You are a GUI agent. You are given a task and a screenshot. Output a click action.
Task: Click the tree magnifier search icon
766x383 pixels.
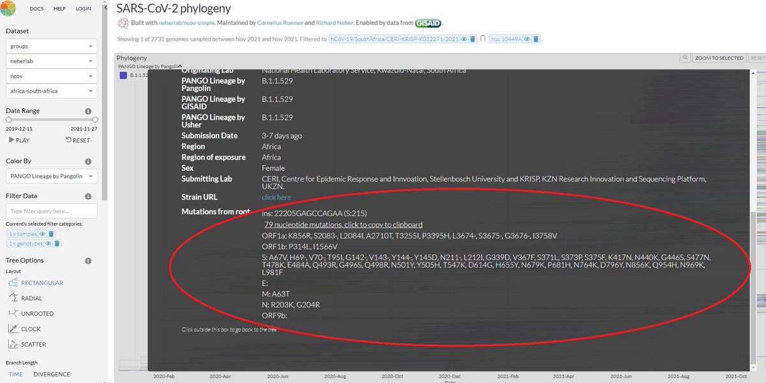coord(685,58)
